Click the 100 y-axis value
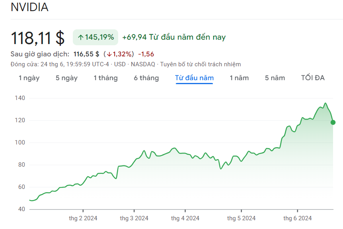 pos(20,142)
